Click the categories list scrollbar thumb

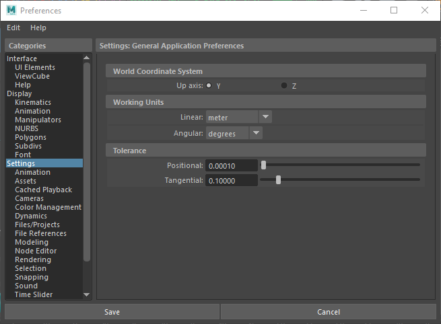point(87,162)
